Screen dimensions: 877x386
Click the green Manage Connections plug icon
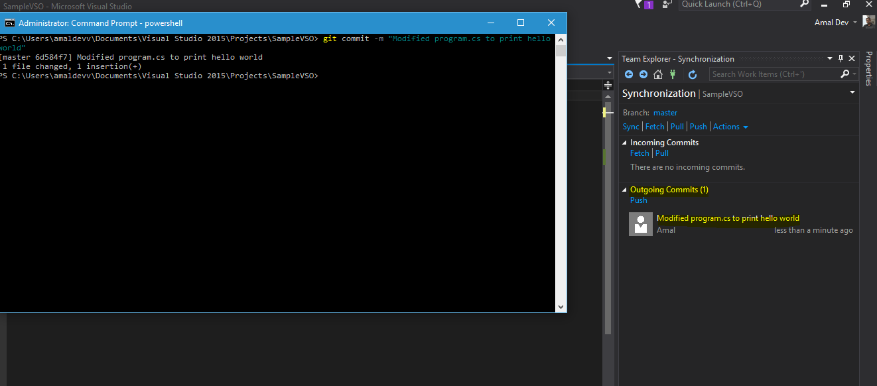[672, 74]
